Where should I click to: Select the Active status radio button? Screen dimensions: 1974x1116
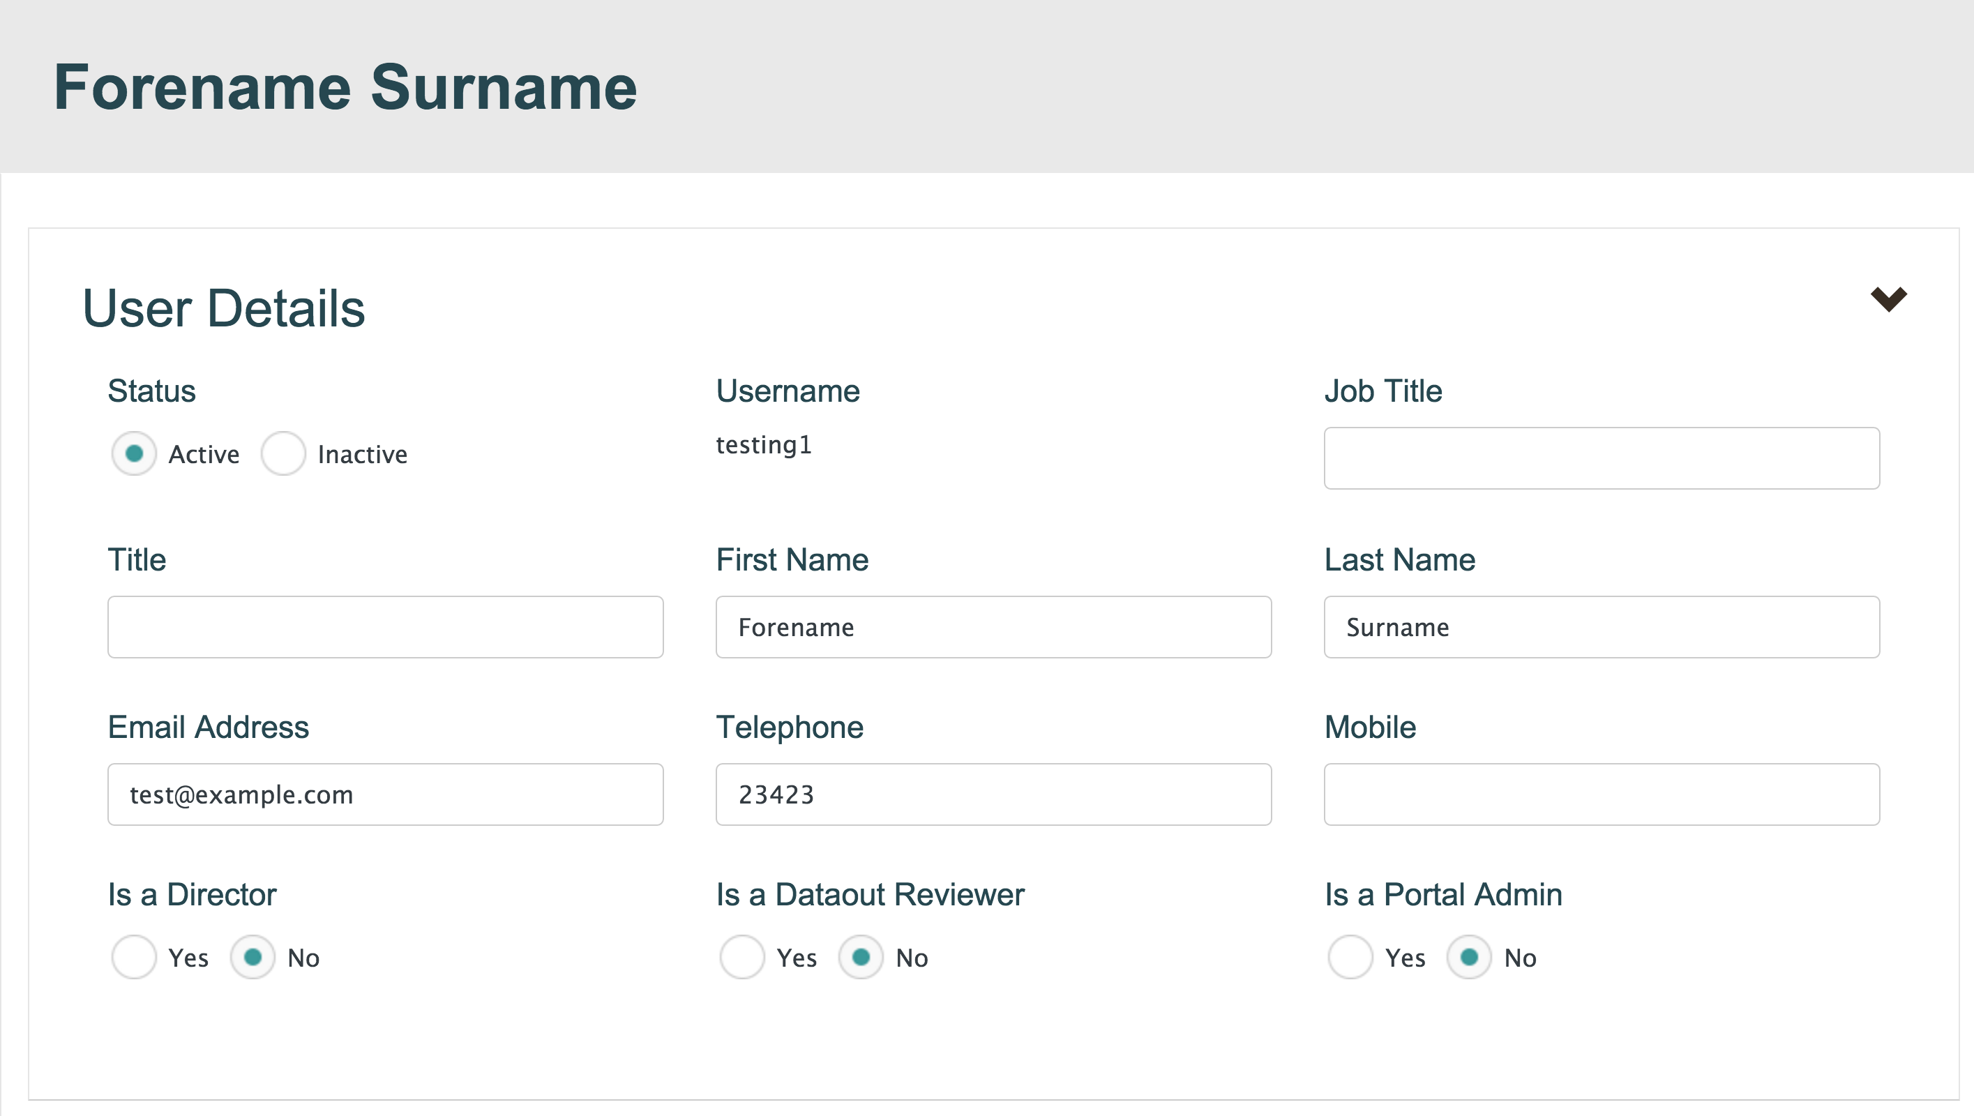(134, 454)
